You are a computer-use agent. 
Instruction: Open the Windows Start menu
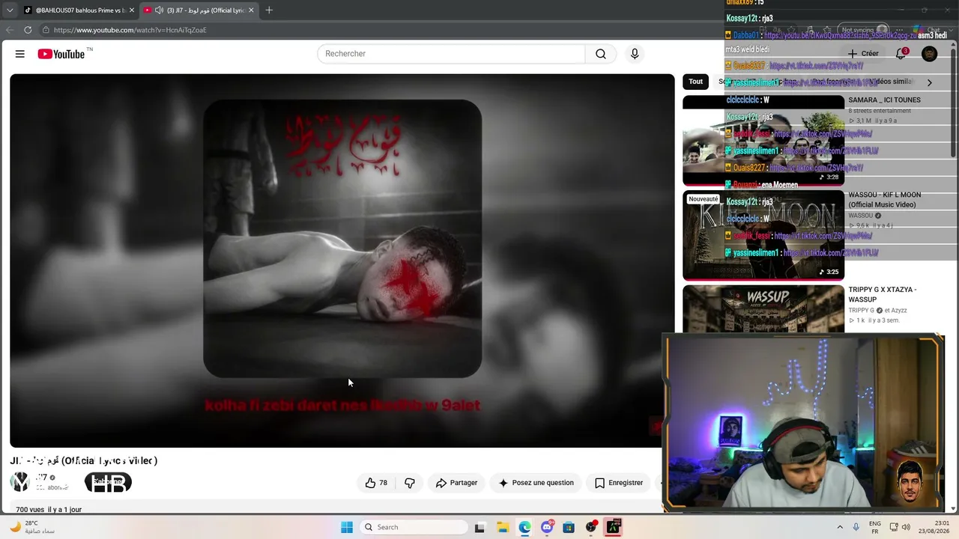click(x=347, y=527)
